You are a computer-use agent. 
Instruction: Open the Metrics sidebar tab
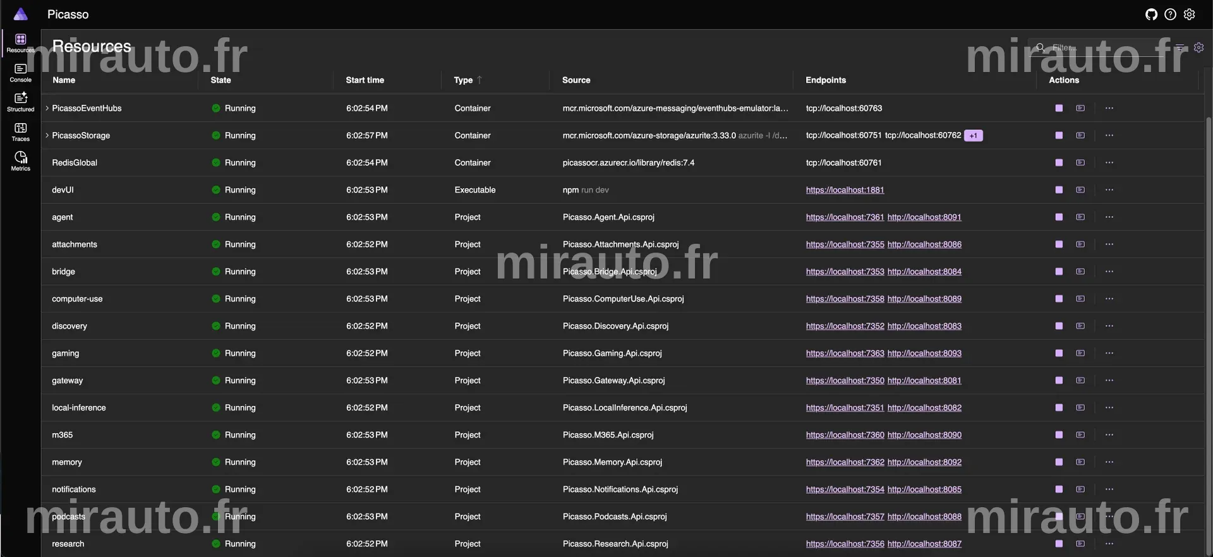click(21, 162)
